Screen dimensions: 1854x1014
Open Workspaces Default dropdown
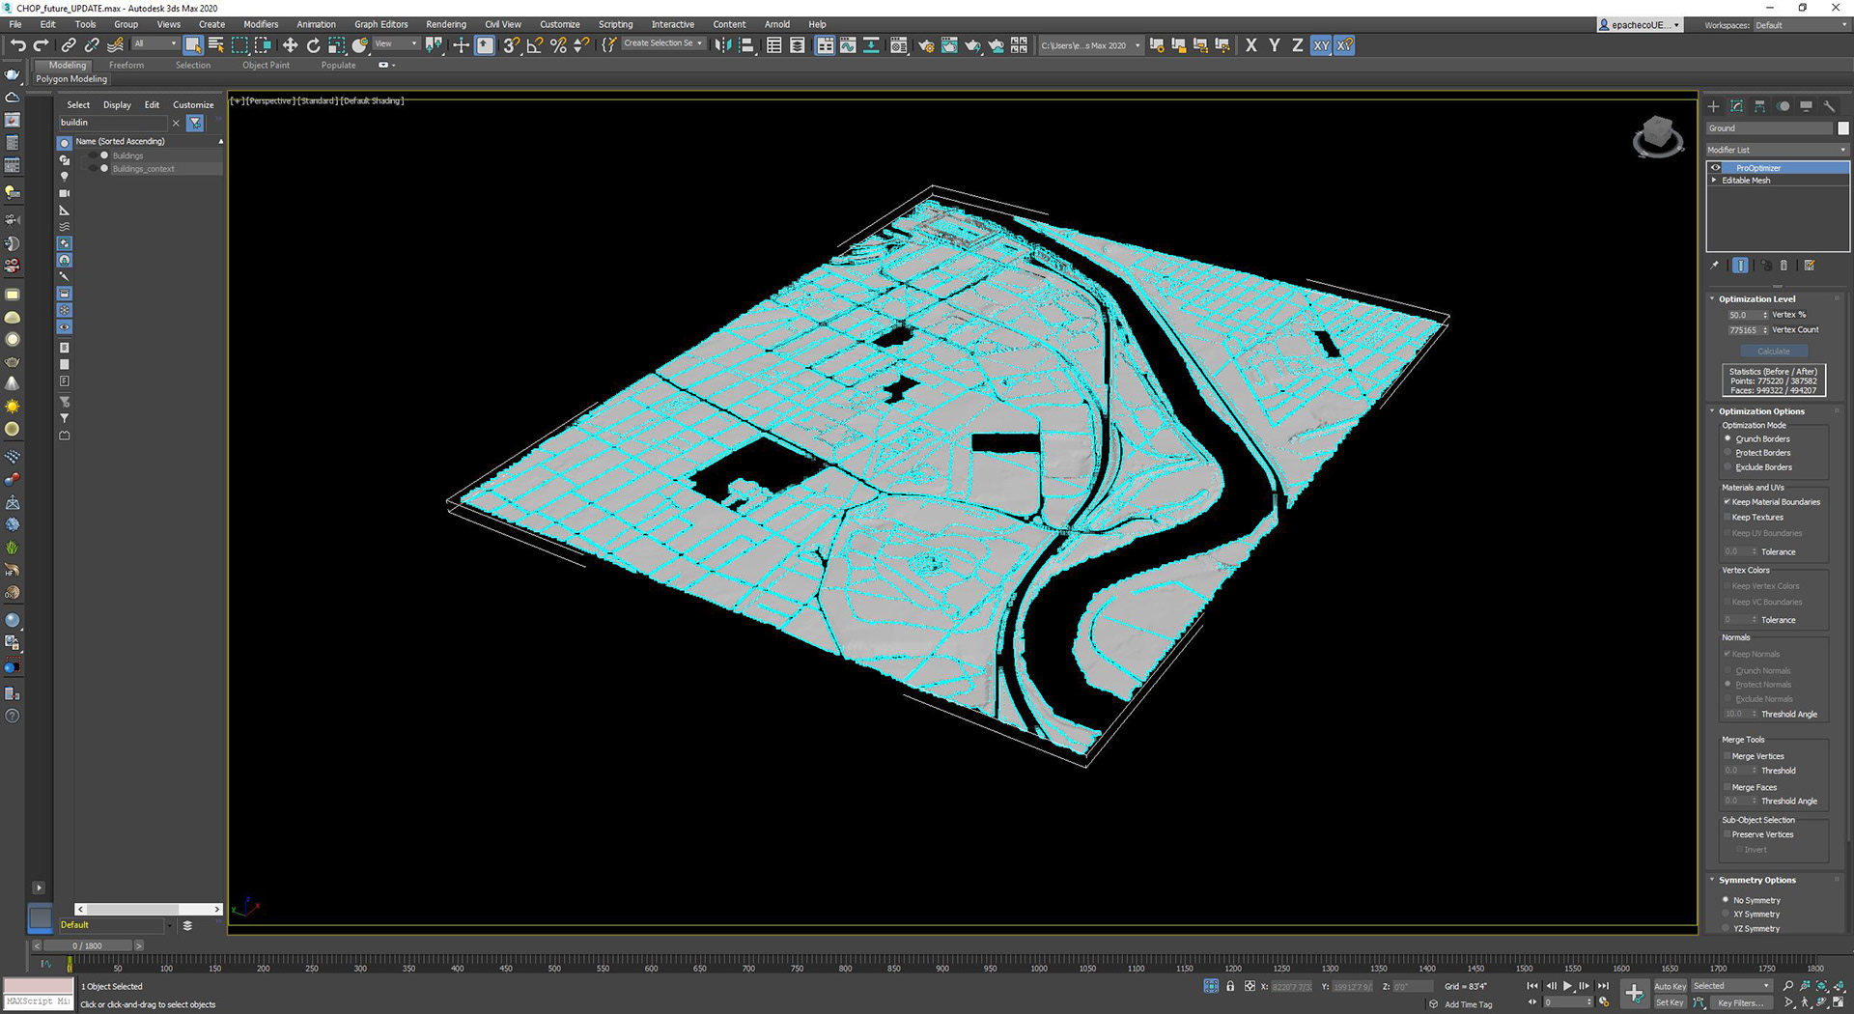[1802, 25]
